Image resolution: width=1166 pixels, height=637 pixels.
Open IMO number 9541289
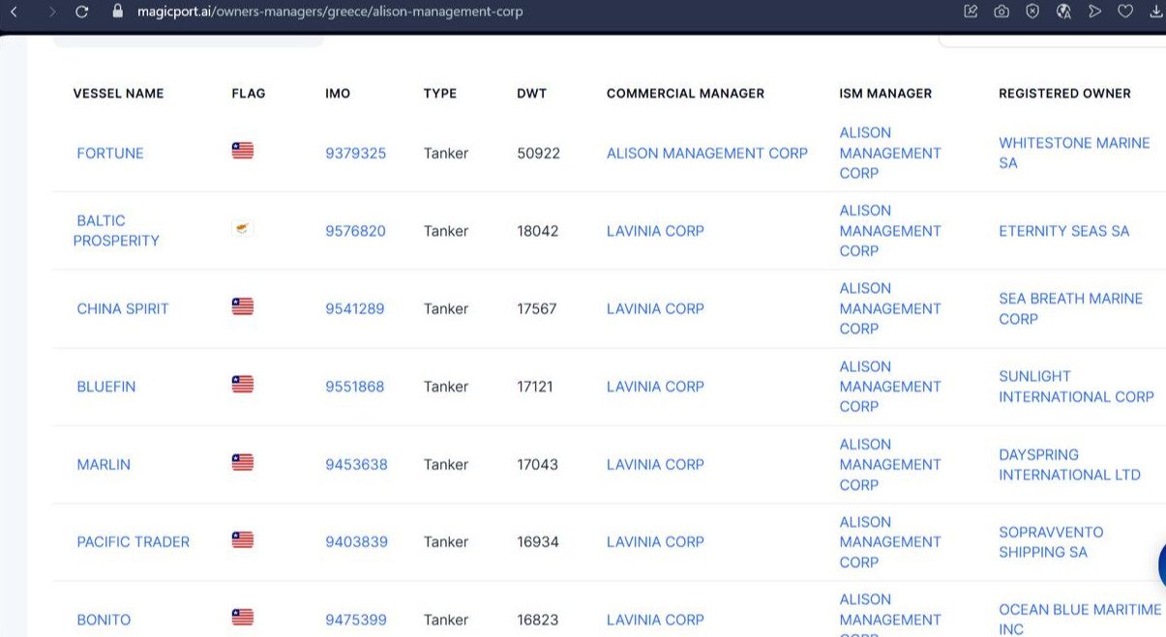click(x=355, y=309)
